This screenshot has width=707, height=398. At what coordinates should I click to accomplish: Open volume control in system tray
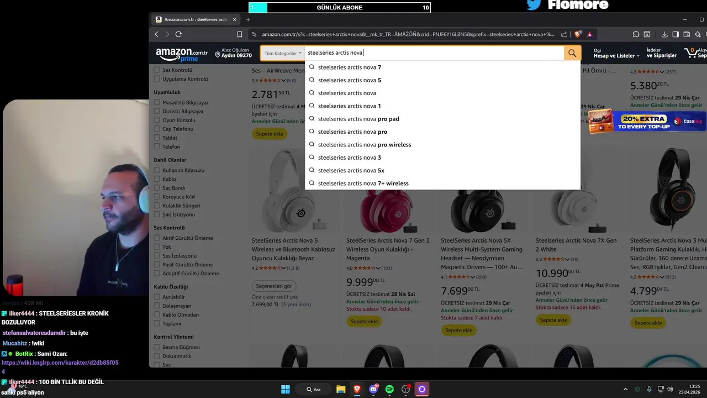[669, 389]
